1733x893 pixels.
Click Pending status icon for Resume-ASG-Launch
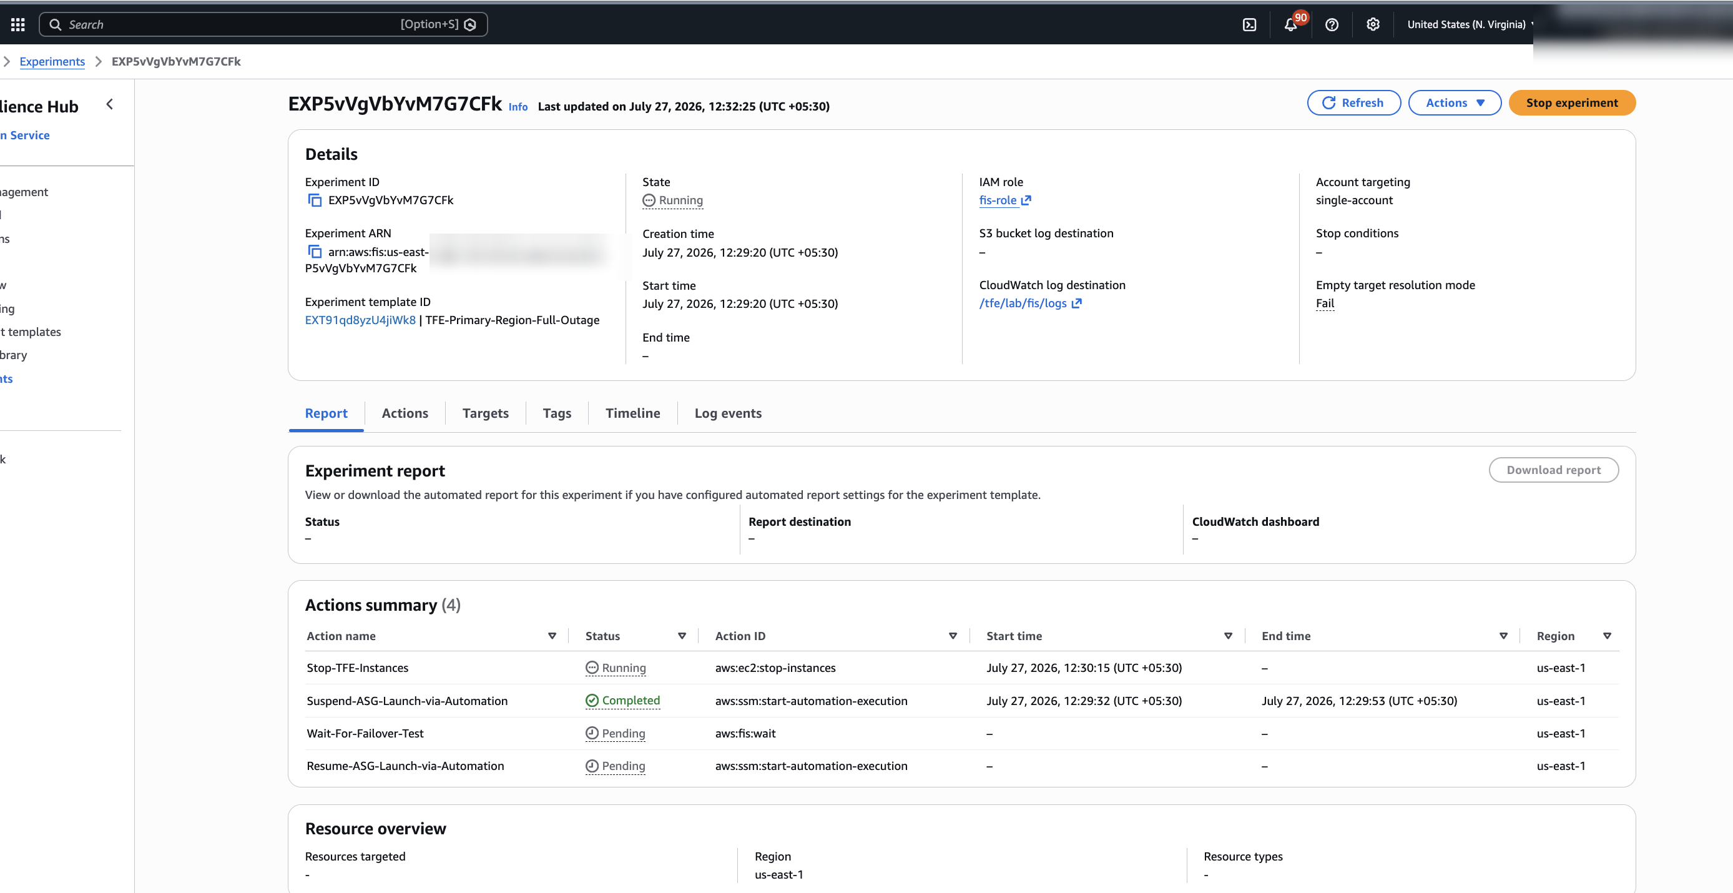[x=591, y=766]
